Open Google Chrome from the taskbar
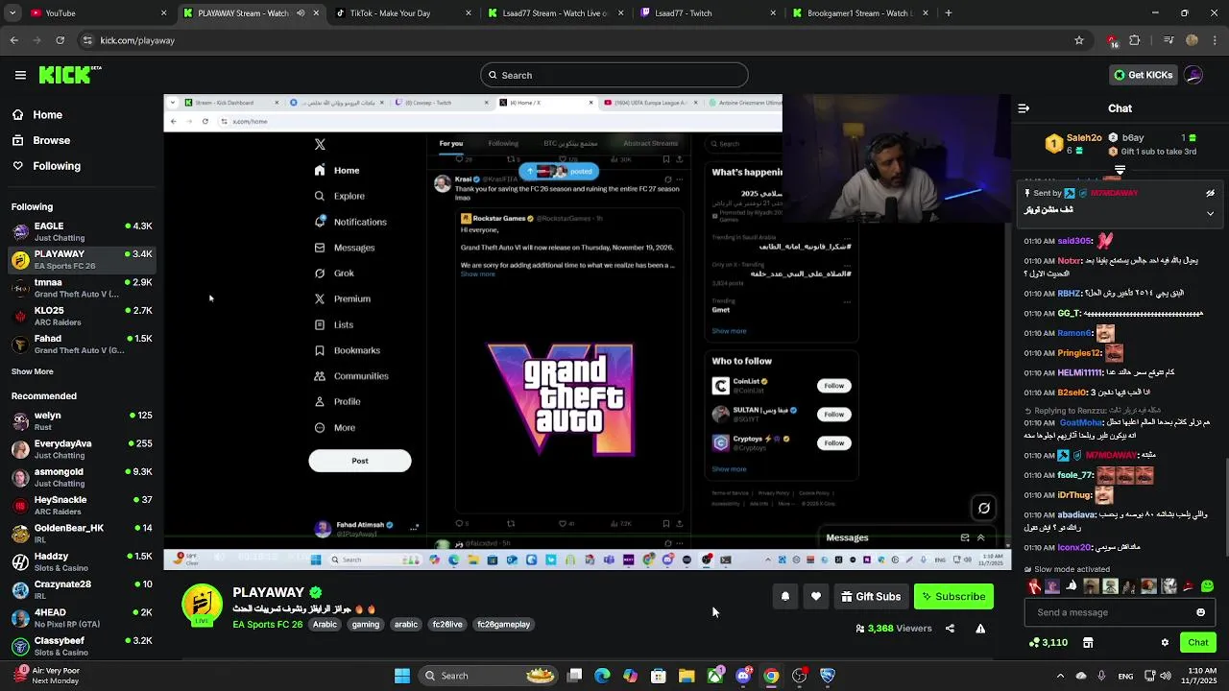Viewport: 1229px width, 691px height. click(x=771, y=676)
